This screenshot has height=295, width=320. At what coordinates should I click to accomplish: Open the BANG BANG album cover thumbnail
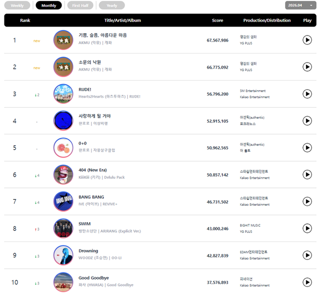(63, 201)
